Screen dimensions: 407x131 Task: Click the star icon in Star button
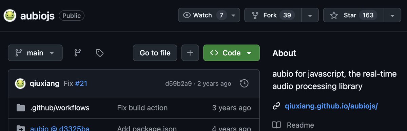334,15
